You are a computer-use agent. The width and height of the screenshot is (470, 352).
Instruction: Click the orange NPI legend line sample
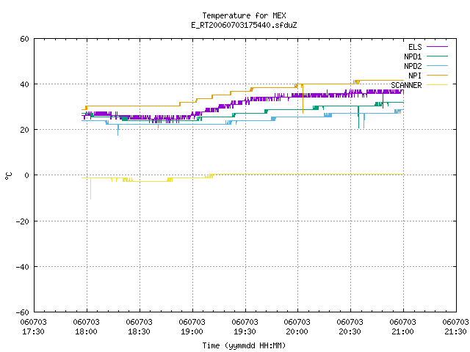(x=437, y=75)
